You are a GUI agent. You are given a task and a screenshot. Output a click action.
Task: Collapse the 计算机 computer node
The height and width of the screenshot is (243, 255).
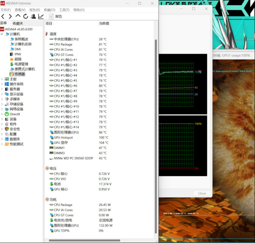[x=2, y=34]
